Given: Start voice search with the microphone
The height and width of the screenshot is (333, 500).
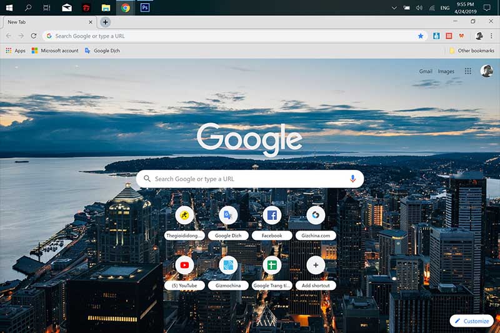Looking at the screenshot, I should coord(352,179).
